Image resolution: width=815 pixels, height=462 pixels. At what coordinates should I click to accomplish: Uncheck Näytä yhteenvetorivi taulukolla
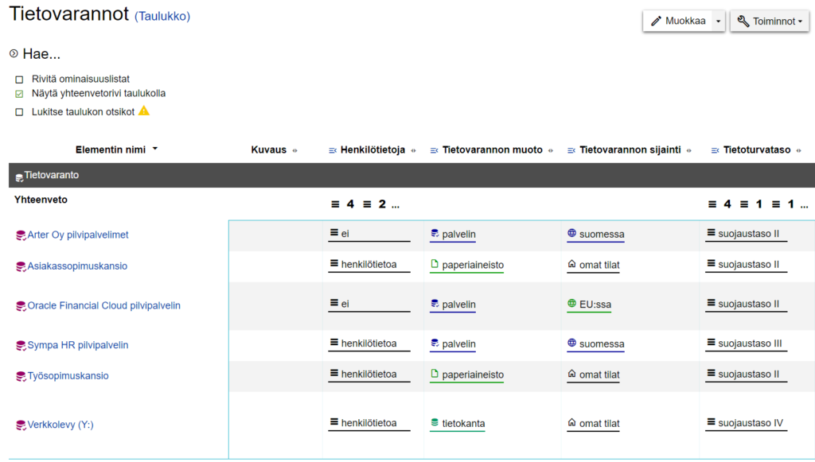(x=19, y=94)
